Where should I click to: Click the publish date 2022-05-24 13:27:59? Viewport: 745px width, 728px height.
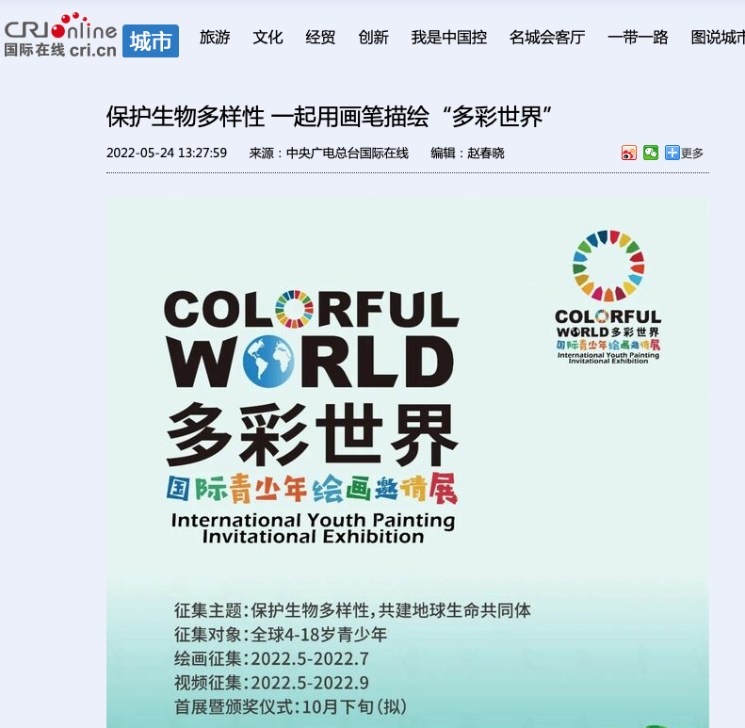coord(167,153)
